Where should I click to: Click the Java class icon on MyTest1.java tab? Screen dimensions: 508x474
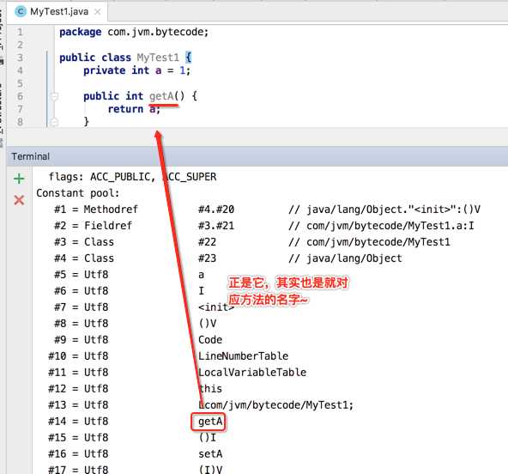(21, 12)
